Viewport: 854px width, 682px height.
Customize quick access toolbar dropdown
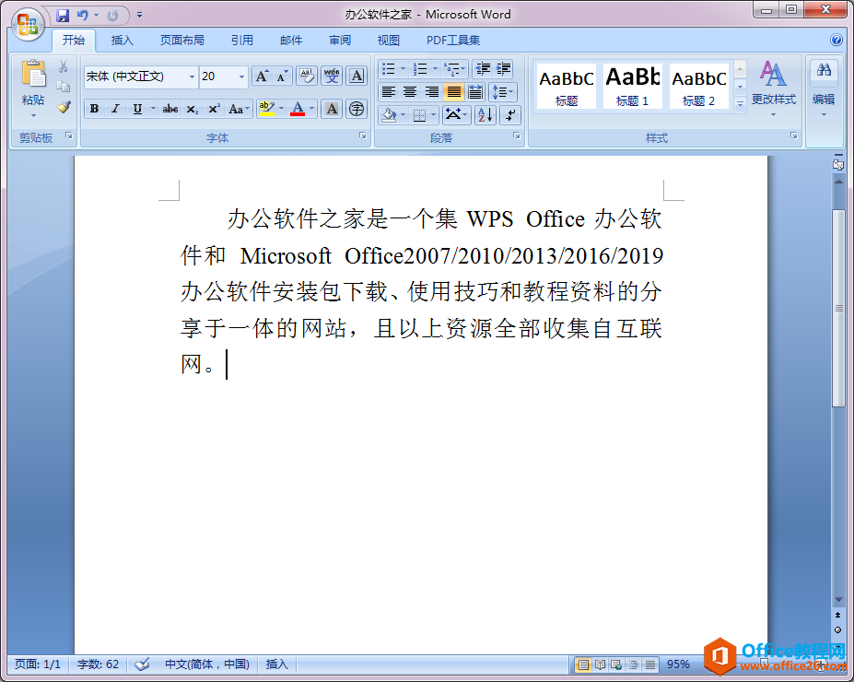click(139, 16)
